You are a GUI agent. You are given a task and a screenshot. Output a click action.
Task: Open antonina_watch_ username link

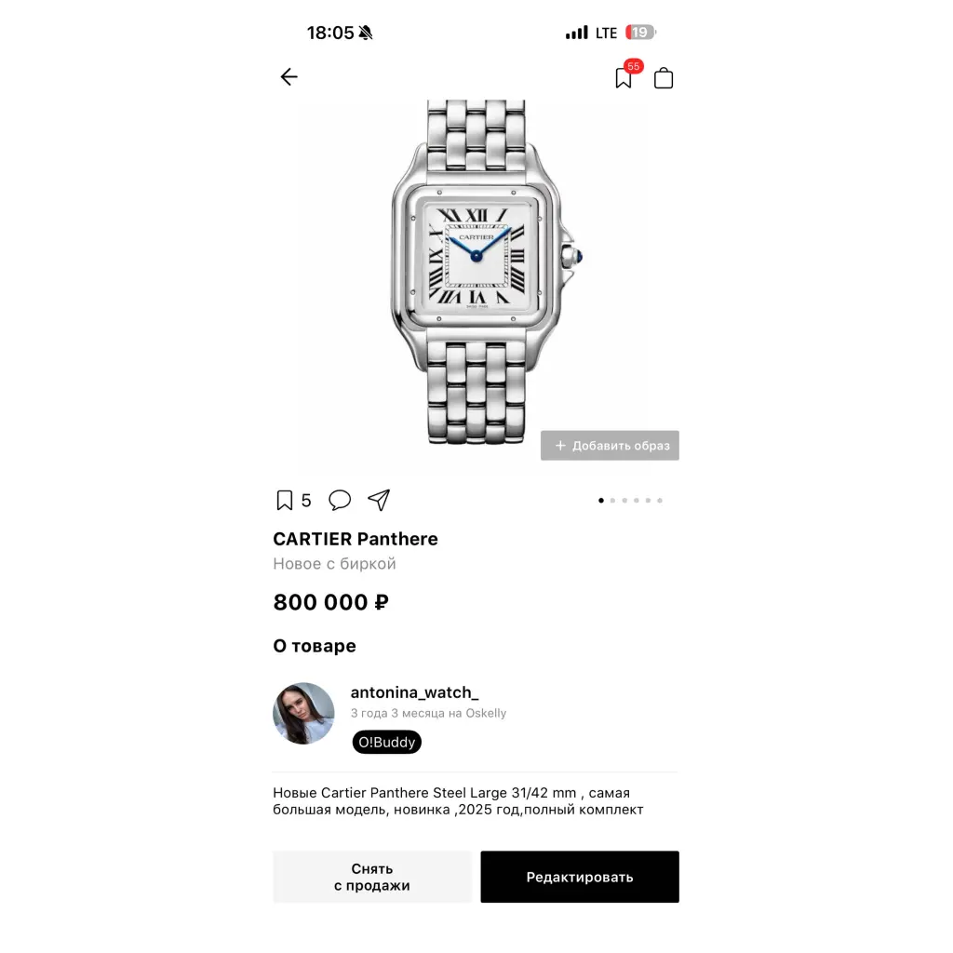(x=414, y=692)
